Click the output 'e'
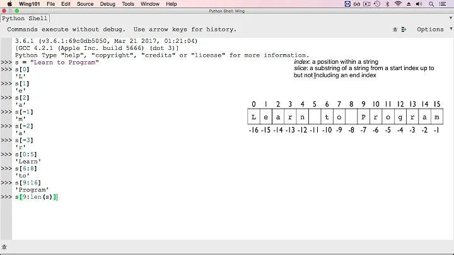The image size is (454, 255). [21, 91]
